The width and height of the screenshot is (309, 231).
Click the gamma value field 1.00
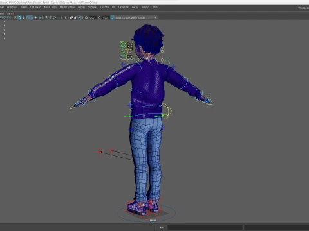click(105, 17)
